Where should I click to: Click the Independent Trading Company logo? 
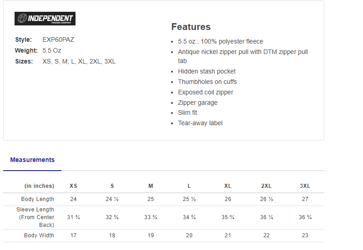45,19
